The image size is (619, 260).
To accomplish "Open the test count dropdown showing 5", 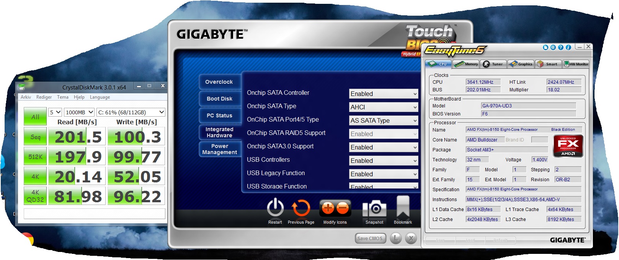I will tap(55, 112).
